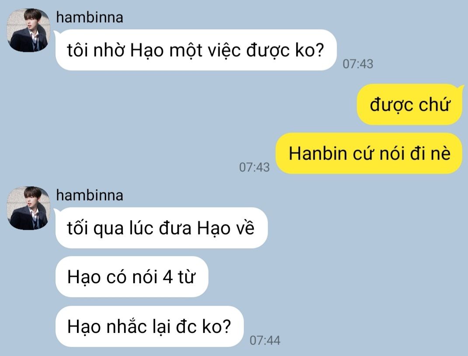Viewport: 468px width, 356px height.
Task: Select message 'tôi nhờ Hạo một việc được ko?'
Action: pyautogui.click(x=196, y=50)
